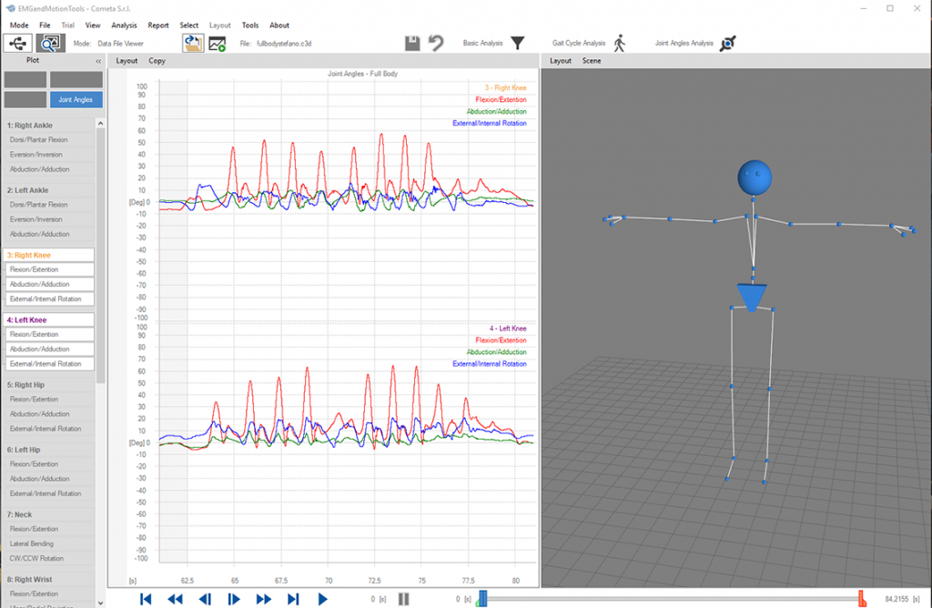Image resolution: width=932 pixels, height=608 pixels.
Task: Launch Gait Cycle Analysis walking figure icon
Action: [620, 43]
